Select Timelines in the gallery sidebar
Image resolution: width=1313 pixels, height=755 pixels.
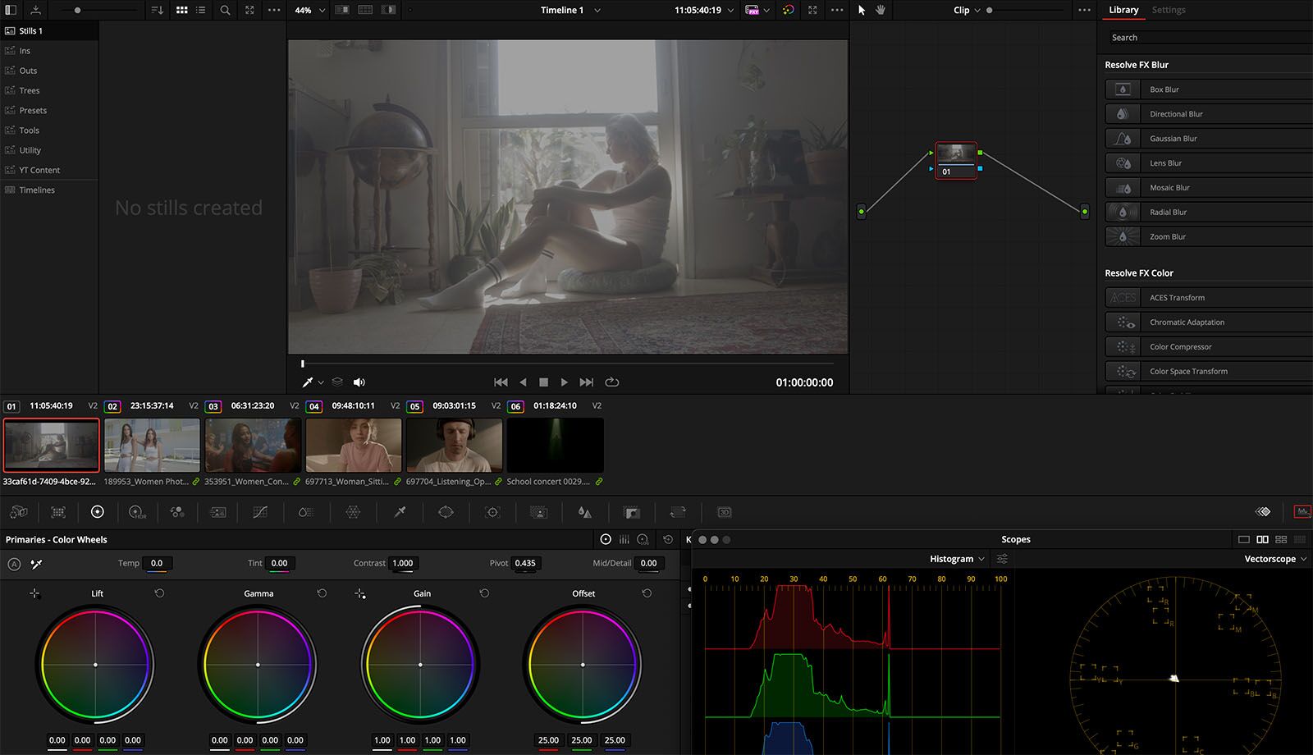38,190
